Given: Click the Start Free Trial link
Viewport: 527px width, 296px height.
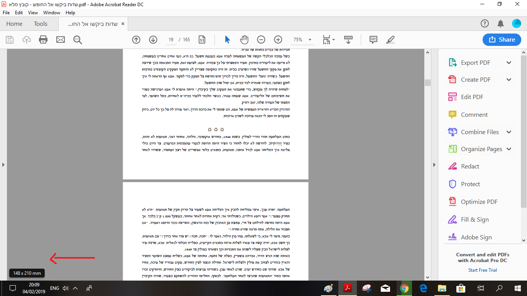Looking at the screenshot, I should [x=482, y=270].
